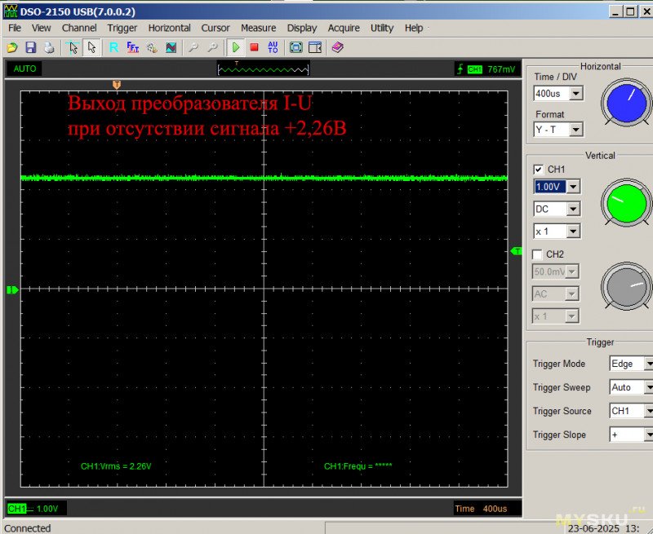Open the Measure menu
The image size is (653, 534).
[x=258, y=28]
